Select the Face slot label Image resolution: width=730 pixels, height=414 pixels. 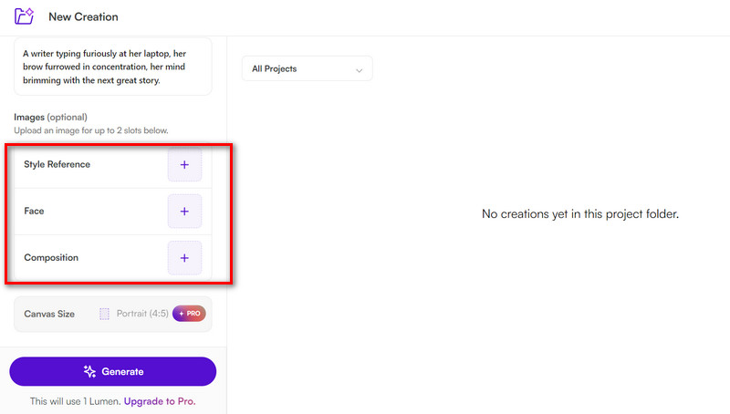pos(34,212)
